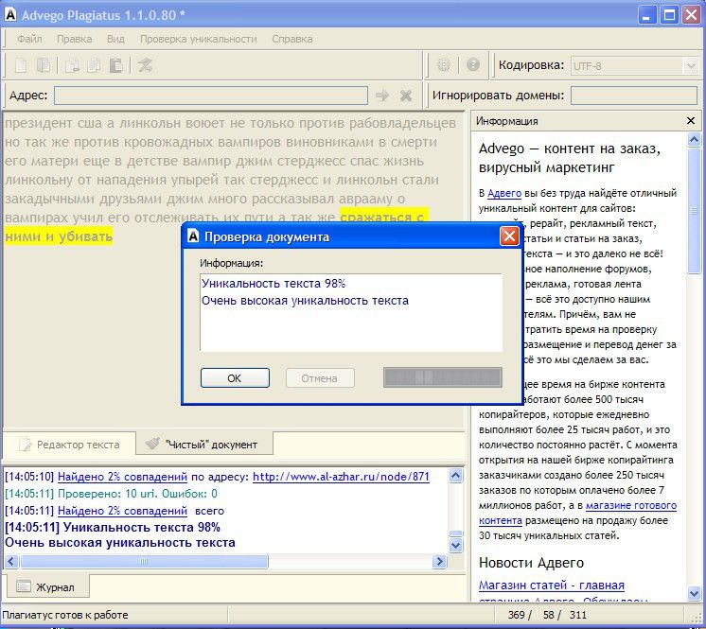Click the settings gear toolbar icon
This screenshot has width=706, height=629.
pos(444,65)
